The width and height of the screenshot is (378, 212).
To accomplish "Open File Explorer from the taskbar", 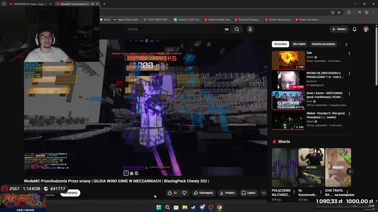I will [x=185, y=207].
